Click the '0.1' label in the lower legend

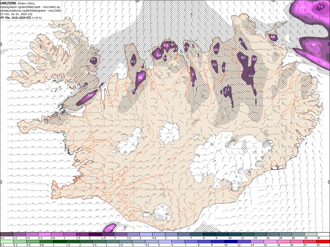tap(2, 245)
